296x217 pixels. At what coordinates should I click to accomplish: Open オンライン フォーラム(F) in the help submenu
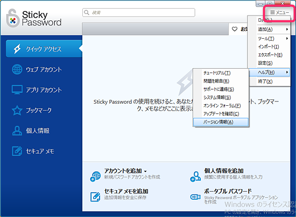point(221,106)
